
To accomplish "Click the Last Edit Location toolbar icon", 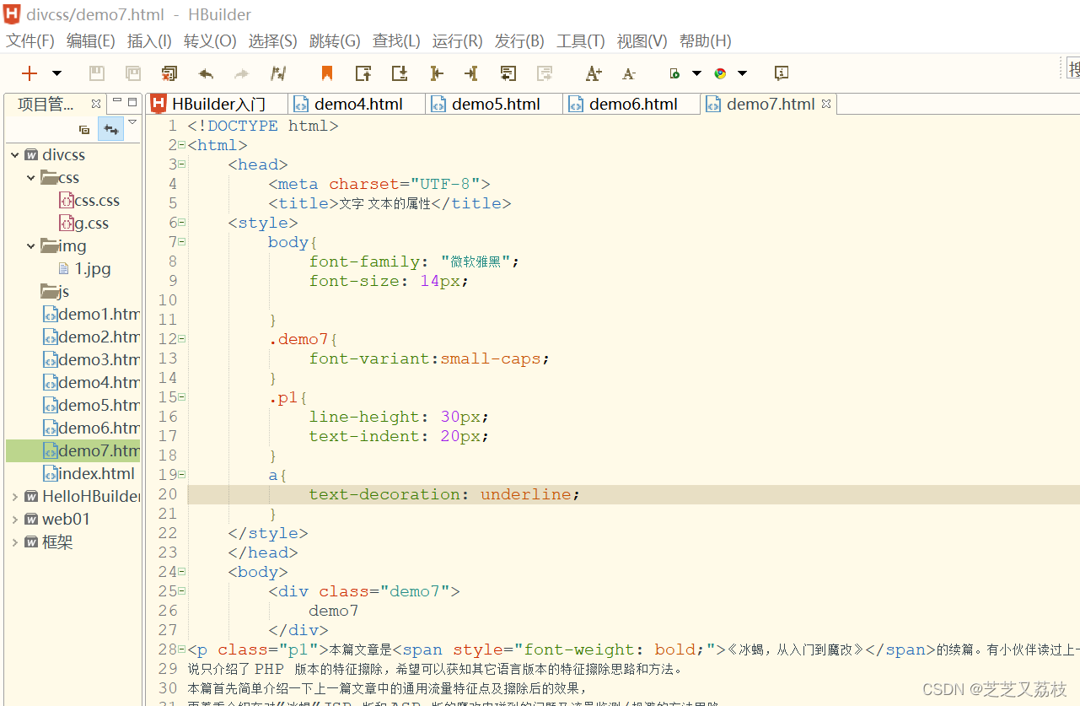I will click(x=508, y=73).
